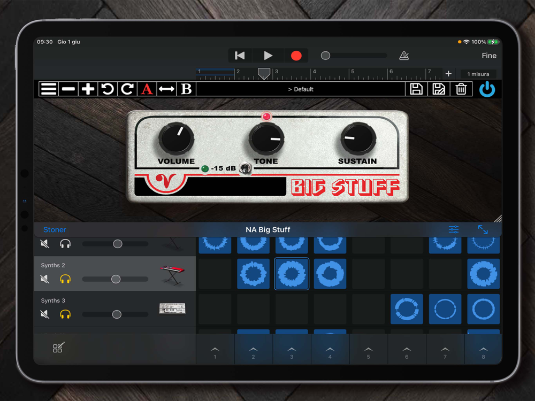The width and height of the screenshot is (535, 401).
Task: Toggle the metronome icon
Action: pyautogui.click(x=404, y=56)
